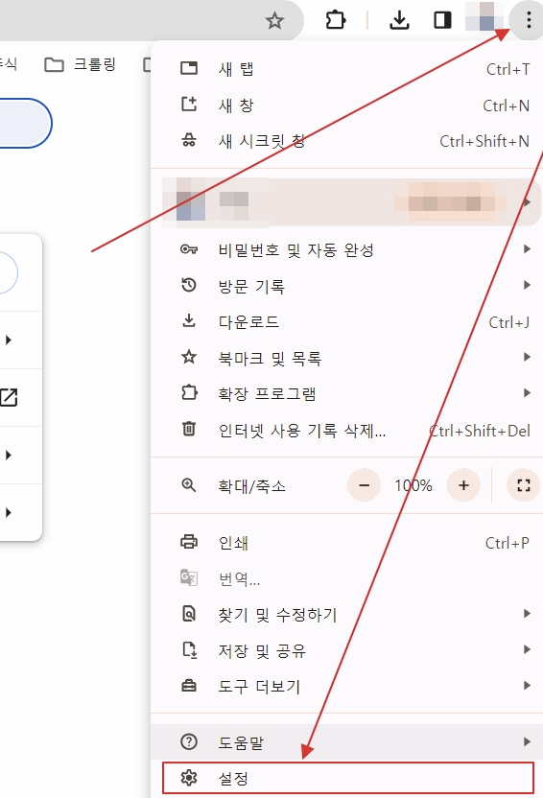The height and width of the screenshot is (798, 543).
Task: Expand the 찾기 및 수정하기 arrow
Action: (528, 613)
